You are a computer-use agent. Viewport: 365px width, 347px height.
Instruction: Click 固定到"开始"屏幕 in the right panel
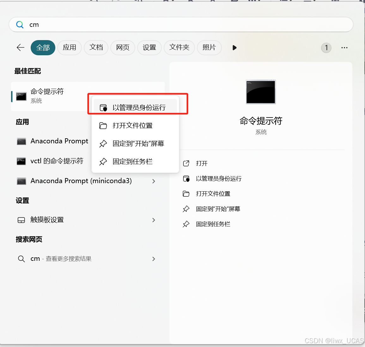(x=218, y=209)
